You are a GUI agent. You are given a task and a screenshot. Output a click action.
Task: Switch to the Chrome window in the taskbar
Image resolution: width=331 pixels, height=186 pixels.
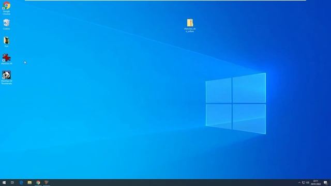click(38, 182)
